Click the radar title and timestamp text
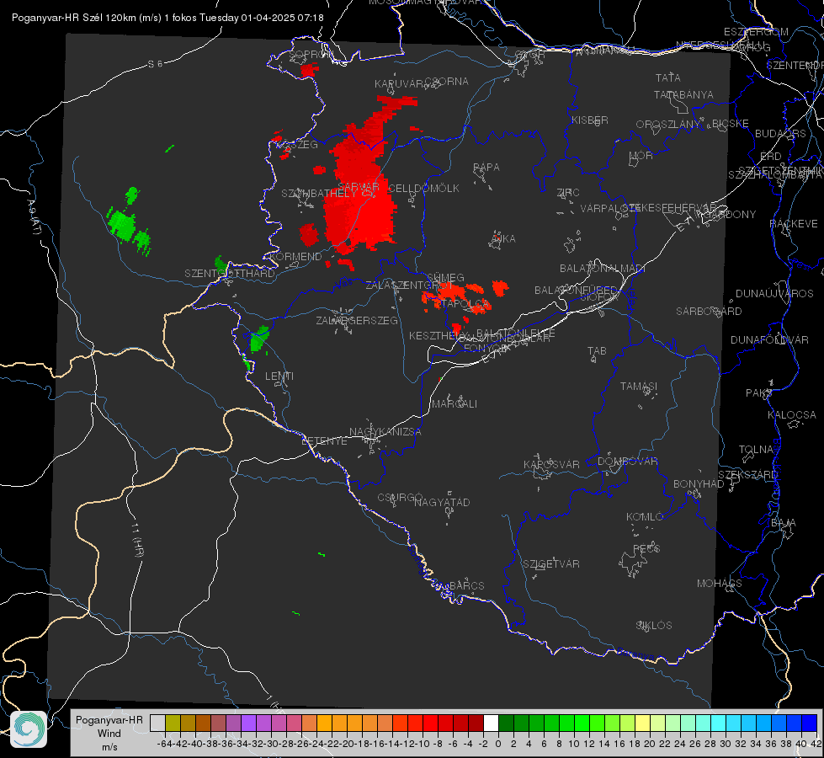This screenshot has width=824, height=758. [167, 18]
